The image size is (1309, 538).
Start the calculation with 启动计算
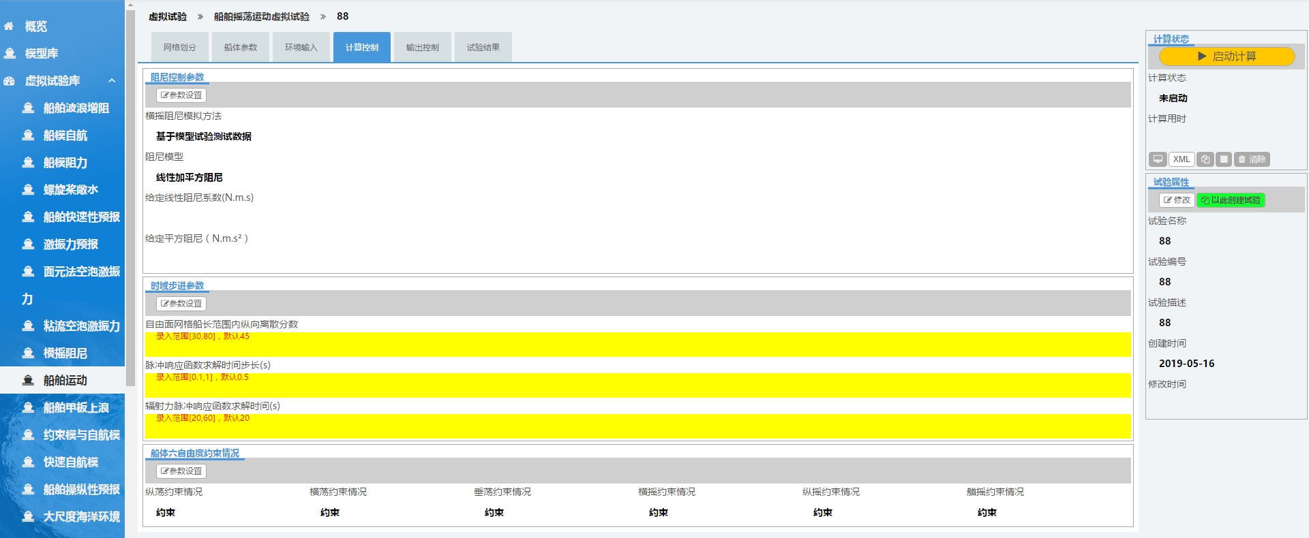coord(1227,57)
